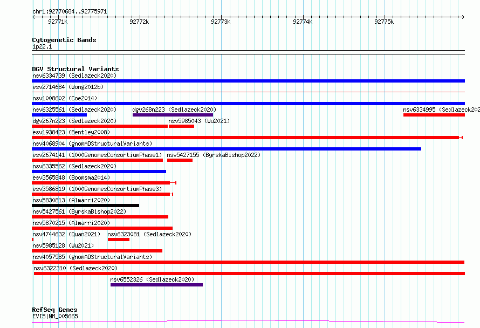
Task: Click the chr1:92770684..92775971 coordinates text
Action: [70, 12]
